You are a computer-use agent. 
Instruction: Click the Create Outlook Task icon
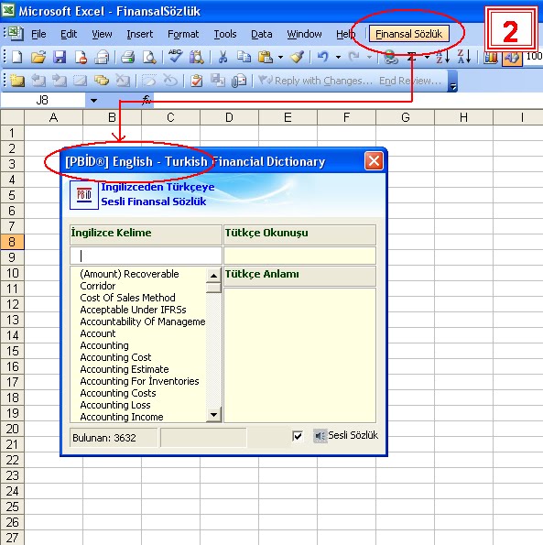coord(197,81)
